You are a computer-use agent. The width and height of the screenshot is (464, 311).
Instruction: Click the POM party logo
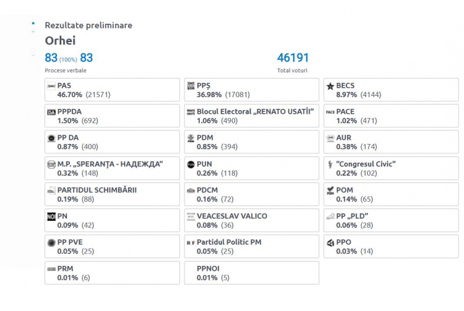click(330, 190)
